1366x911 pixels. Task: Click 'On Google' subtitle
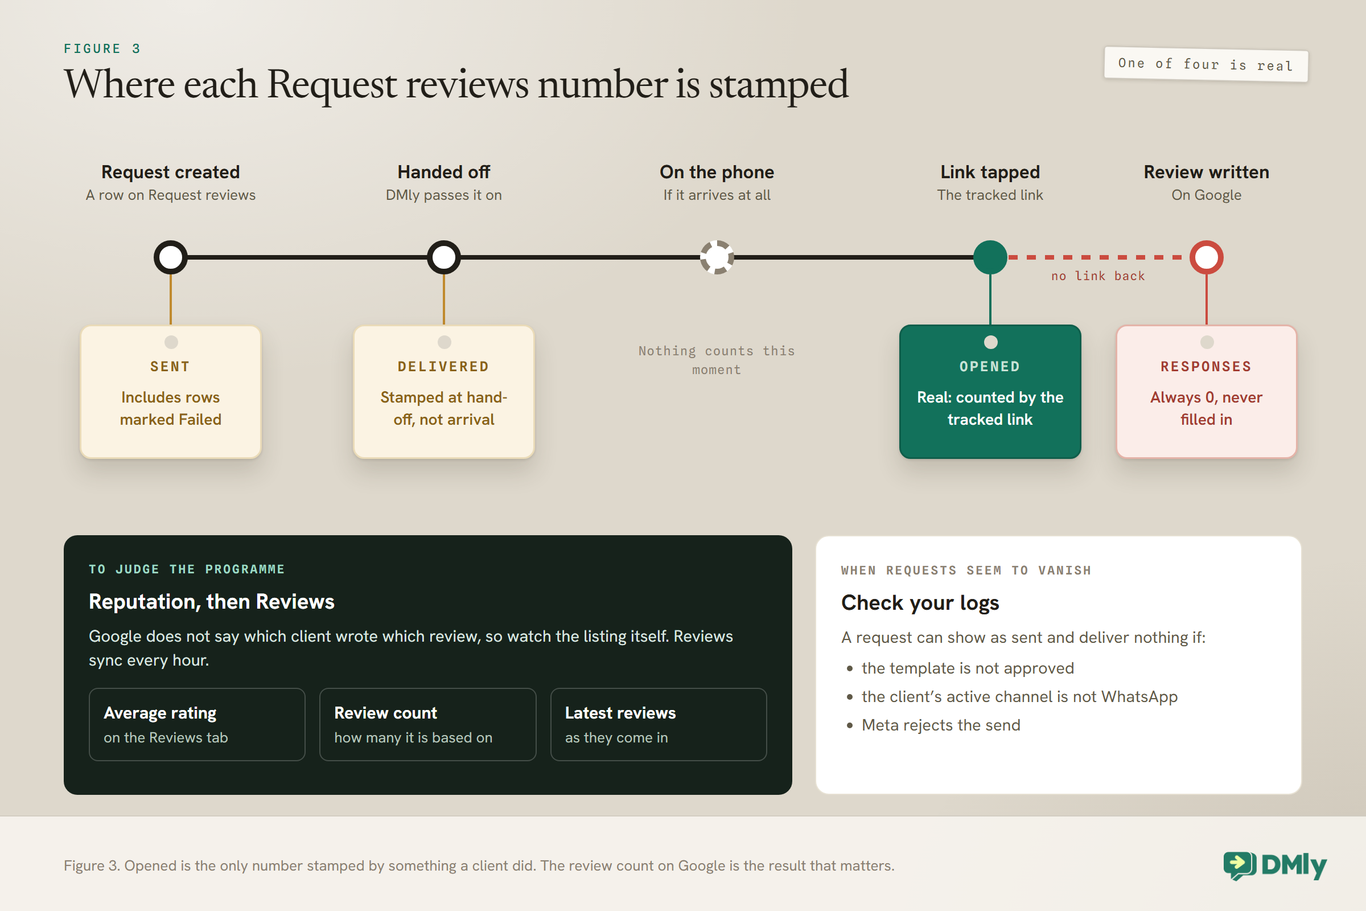[1206, 195]
